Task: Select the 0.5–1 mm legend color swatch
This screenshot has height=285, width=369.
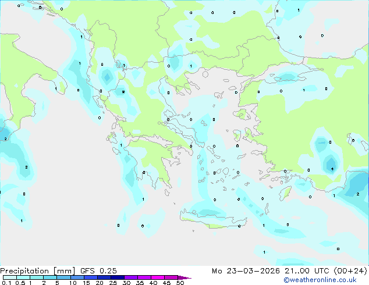Action: tap(23, 277)
